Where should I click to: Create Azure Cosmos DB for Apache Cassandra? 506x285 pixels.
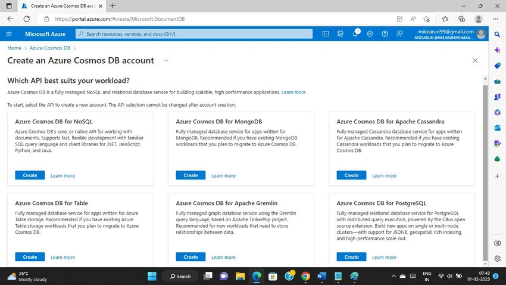tap(351, 175)
